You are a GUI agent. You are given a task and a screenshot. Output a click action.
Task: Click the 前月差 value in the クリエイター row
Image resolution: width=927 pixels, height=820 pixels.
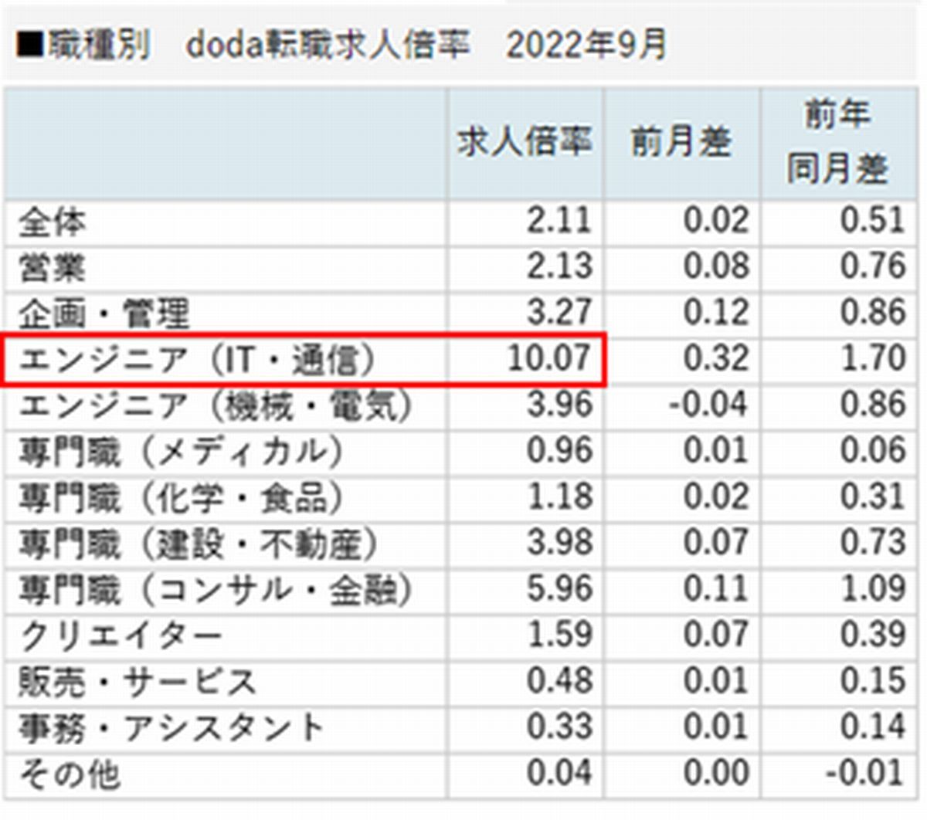click(x=716, y=634)
